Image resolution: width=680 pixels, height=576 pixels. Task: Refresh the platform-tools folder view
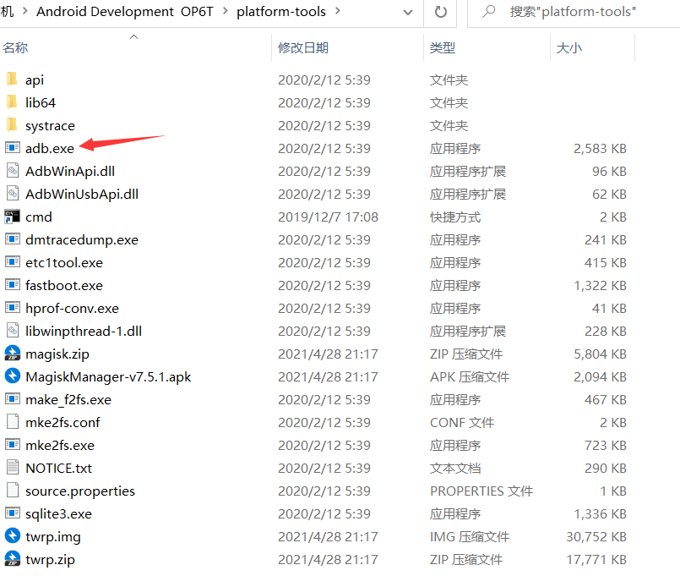441,12
